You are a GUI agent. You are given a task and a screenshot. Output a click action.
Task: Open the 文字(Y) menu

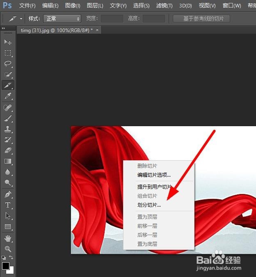pyautogui.click(x=118, y=6)
